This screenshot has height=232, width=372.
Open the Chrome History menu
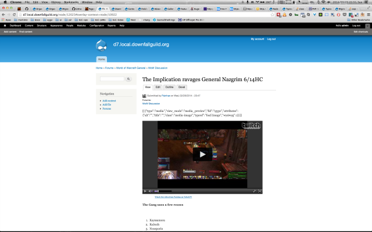point(56,2)
